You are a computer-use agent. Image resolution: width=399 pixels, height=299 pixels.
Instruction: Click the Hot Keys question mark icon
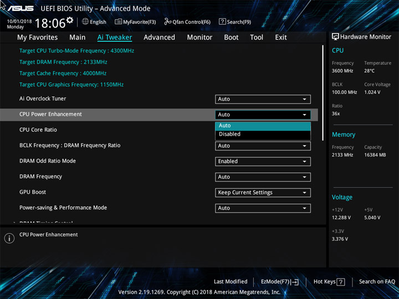(x=341, y=282)
